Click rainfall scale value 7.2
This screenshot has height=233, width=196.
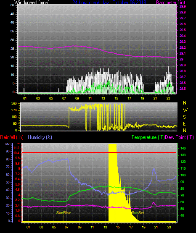pyautogui.click(x=17, y=174)
